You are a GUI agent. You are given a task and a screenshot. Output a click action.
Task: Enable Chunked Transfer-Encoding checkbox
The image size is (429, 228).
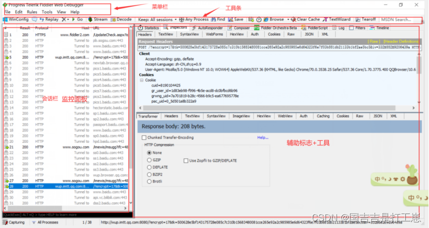[x=144, y=138]
